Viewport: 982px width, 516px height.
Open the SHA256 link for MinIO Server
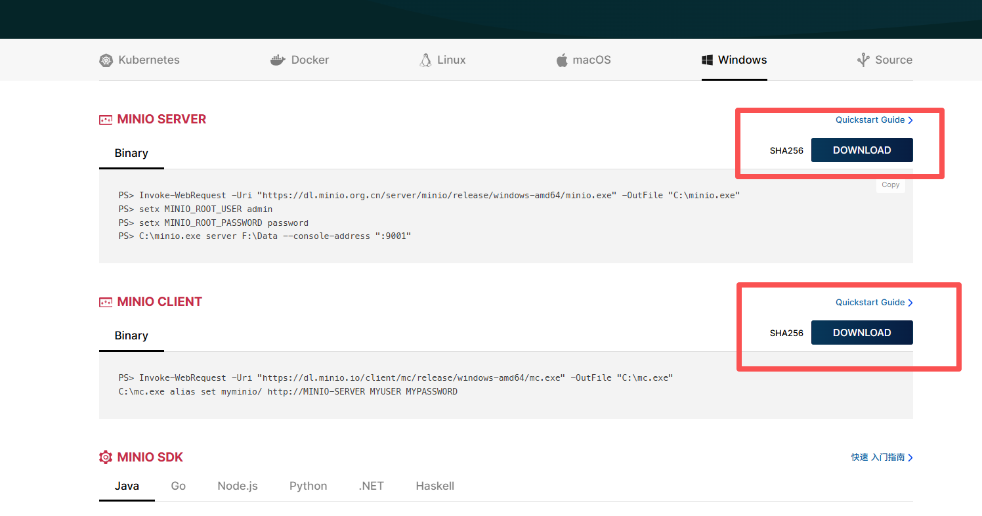coord(786,150)
